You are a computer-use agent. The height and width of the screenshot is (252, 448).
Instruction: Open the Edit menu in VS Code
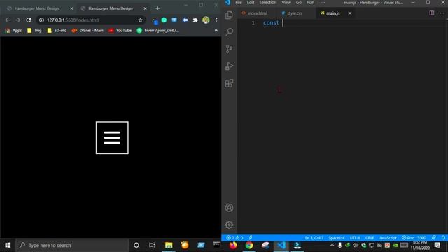click(251, 3)
